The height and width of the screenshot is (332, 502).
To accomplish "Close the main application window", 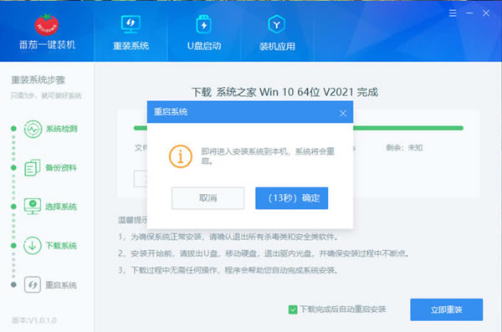I will [486, 13].
